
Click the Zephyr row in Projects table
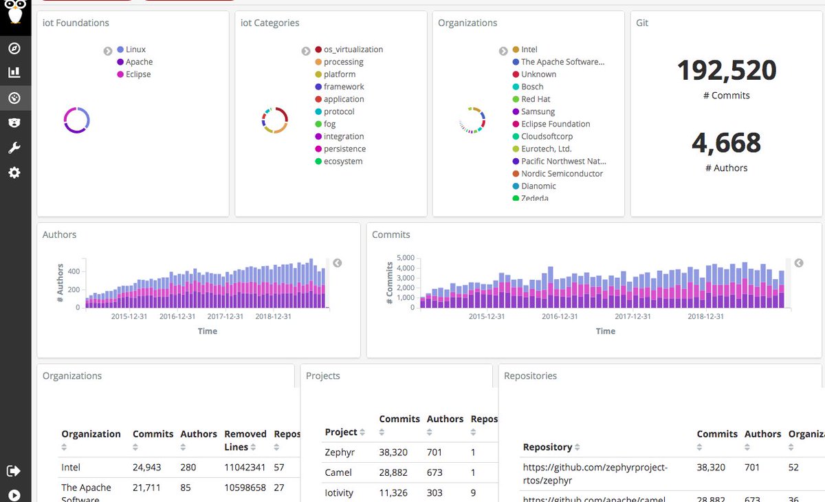coord(410,452)
